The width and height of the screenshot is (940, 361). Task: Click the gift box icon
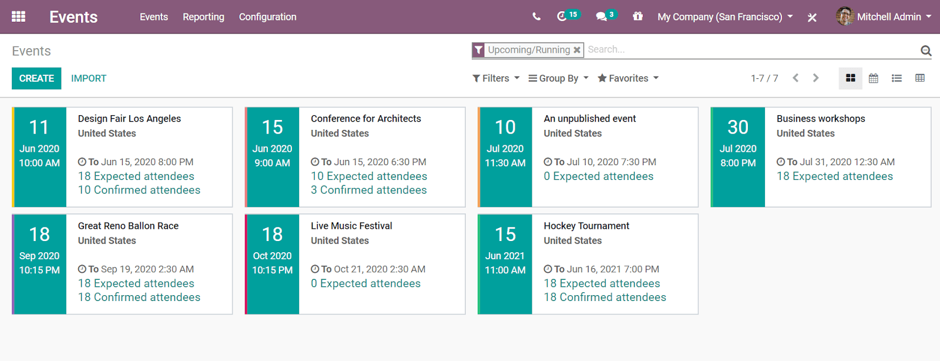click(637, 16)
